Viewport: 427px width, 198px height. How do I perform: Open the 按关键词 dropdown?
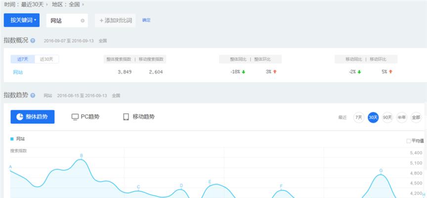point(21,20)
